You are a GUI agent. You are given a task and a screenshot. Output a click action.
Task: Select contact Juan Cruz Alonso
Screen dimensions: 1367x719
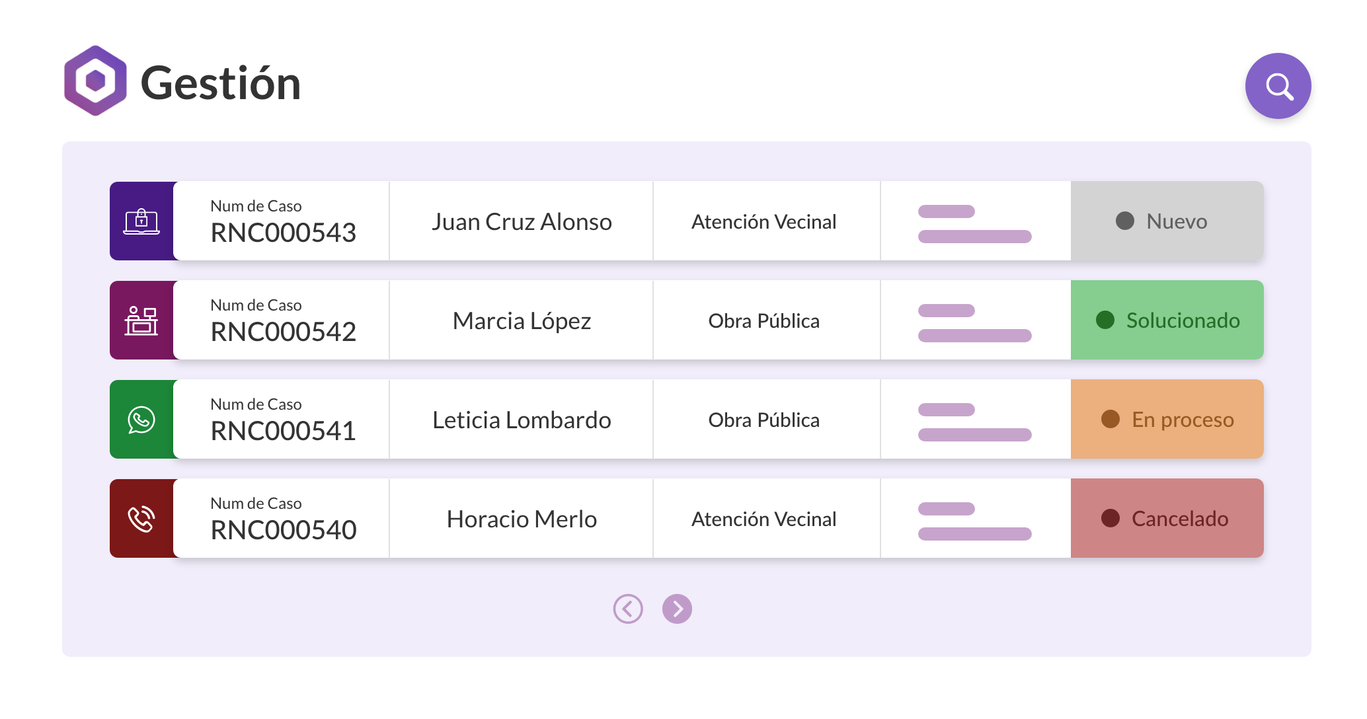[x=522, y=222]
